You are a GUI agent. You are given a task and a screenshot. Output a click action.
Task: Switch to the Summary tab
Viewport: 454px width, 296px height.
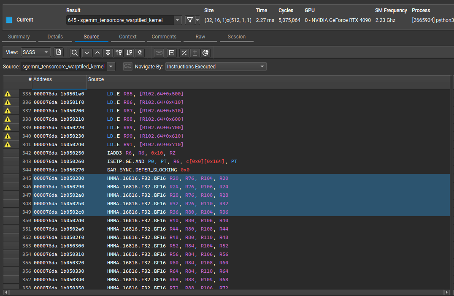(x=19, y=37)
